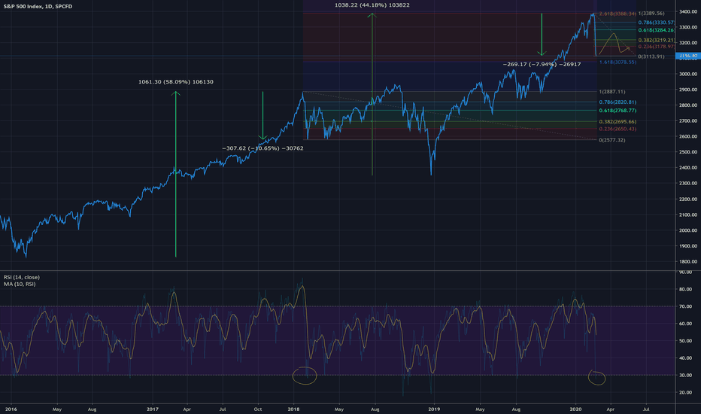Click the 2017 label on time axis
701x414 pixels.
point(153,409)
